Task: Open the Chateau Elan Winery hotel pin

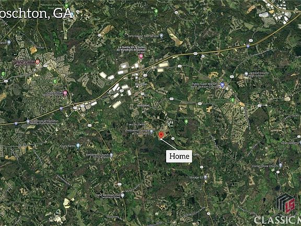Action: point(65,94)
